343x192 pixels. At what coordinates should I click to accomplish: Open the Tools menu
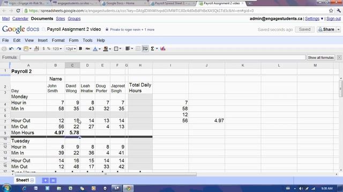87,41
